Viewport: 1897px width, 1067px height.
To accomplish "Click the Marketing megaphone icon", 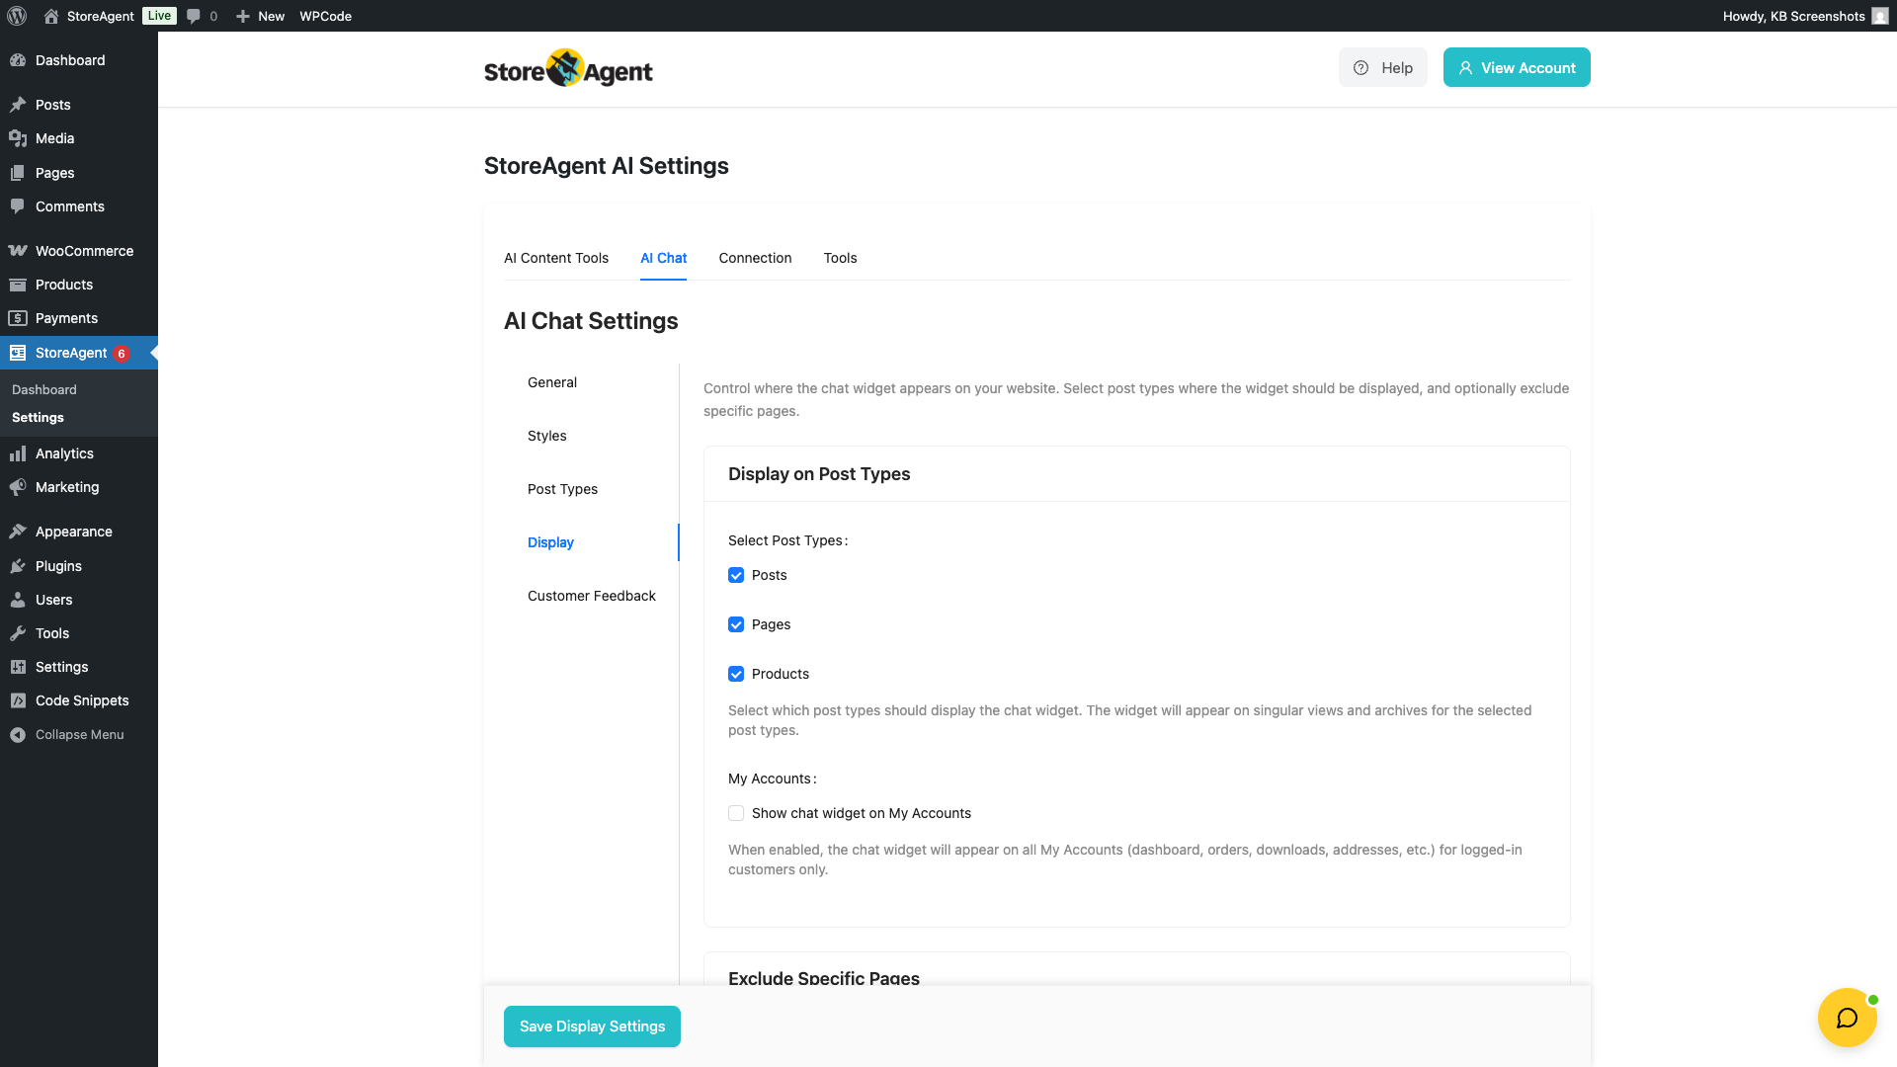I will pyautogui.click(x=18, y=487).
